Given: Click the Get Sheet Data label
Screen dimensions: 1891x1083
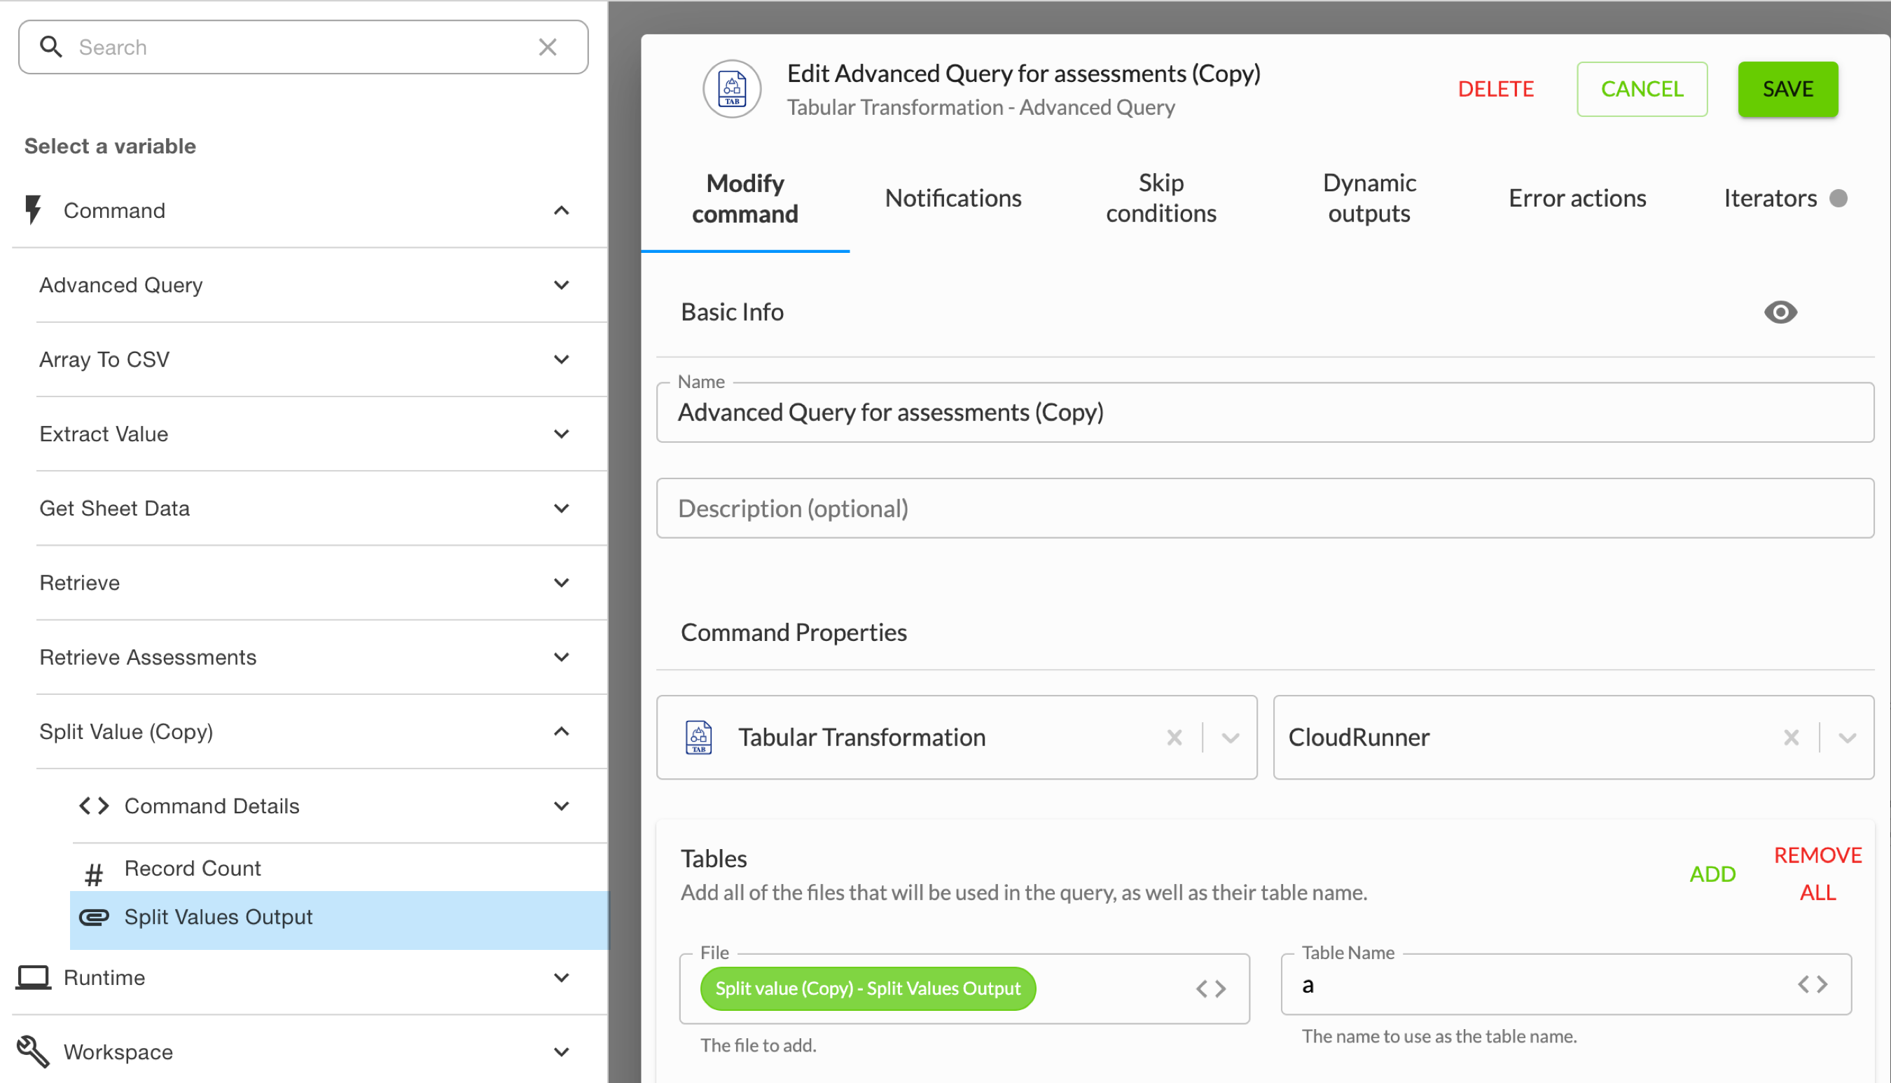Looking at the screenshot, I should (x=115, y=509).
